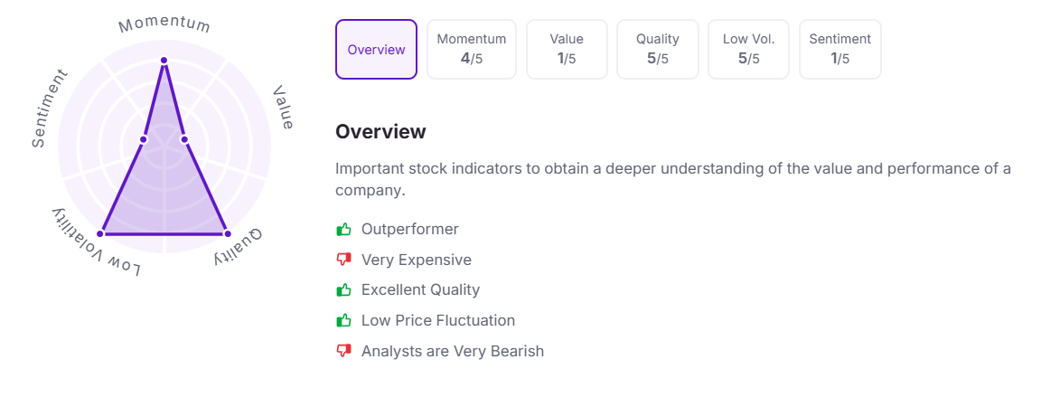Click the Quality data point on radar chart
Screen dimensions: 1041x407
pyautogui.click(x=227, y=233)
